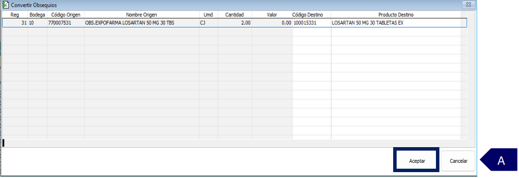The width and height of the screenshot is (519, 178).
Task: Click the Valor cell 0.00
Action: click(272, 23)
